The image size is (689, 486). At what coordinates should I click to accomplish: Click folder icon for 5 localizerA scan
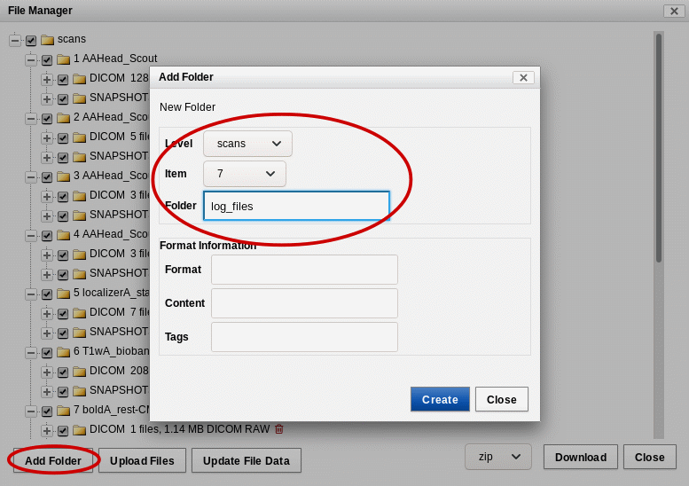click(x=63, y=294)
